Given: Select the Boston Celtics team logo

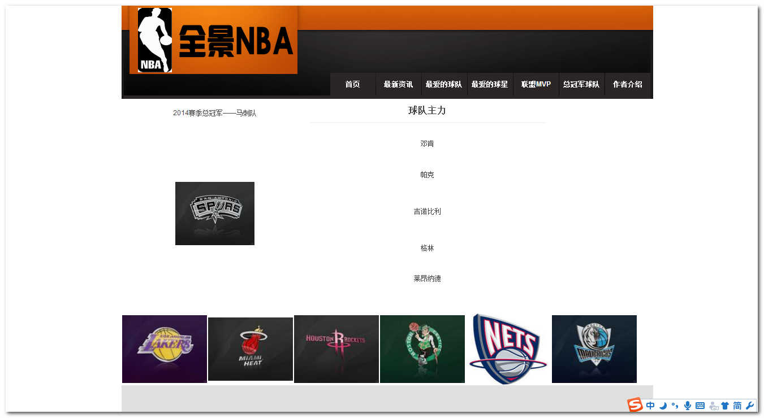Looking at the screenshot, I should tap(422, 349).
